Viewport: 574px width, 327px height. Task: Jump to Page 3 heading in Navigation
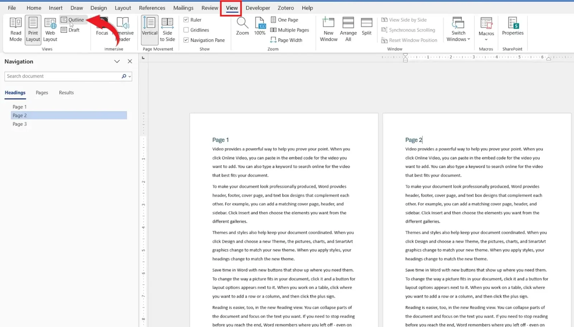20,124
